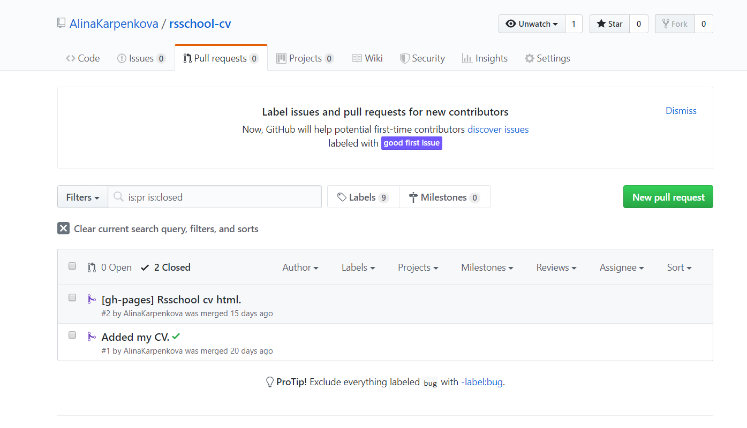Click the eye icon on the Unwatch button
The width and height of the screenshot is (747, 428).
point(512,24)
